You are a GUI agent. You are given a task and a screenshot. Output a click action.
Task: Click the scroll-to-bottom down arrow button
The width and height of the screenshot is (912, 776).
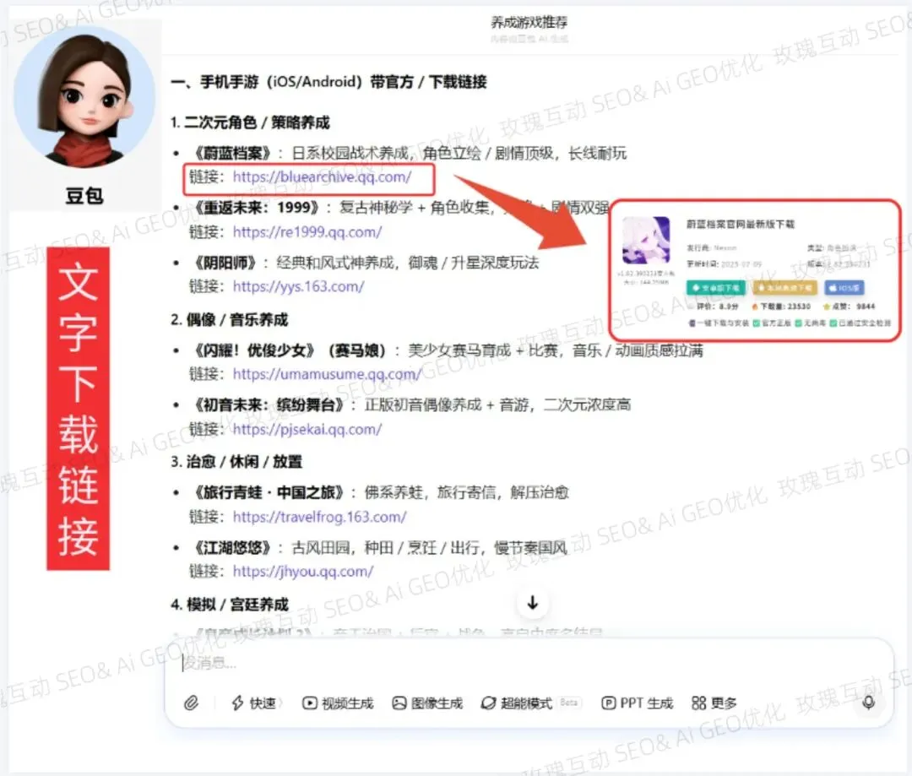coord(532,603)
